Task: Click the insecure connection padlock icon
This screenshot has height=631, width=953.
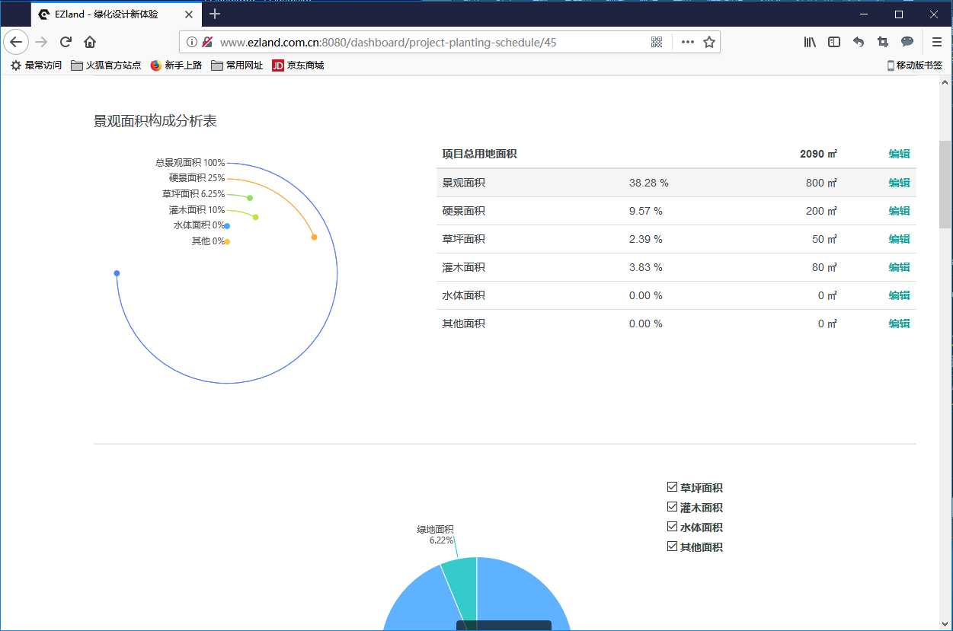Action: (x=207, y=42)
